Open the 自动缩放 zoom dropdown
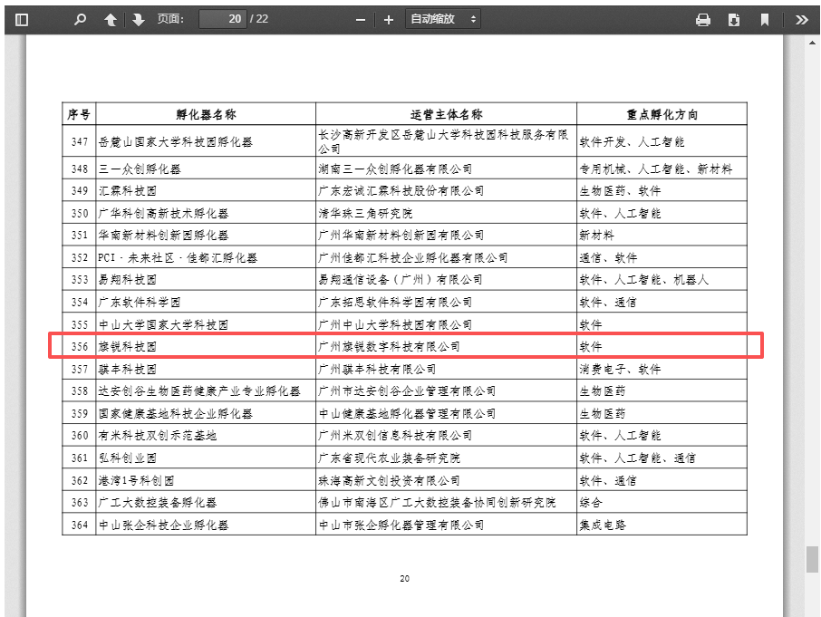Screen dimensions: 821x617 click(x=443, y=19)
